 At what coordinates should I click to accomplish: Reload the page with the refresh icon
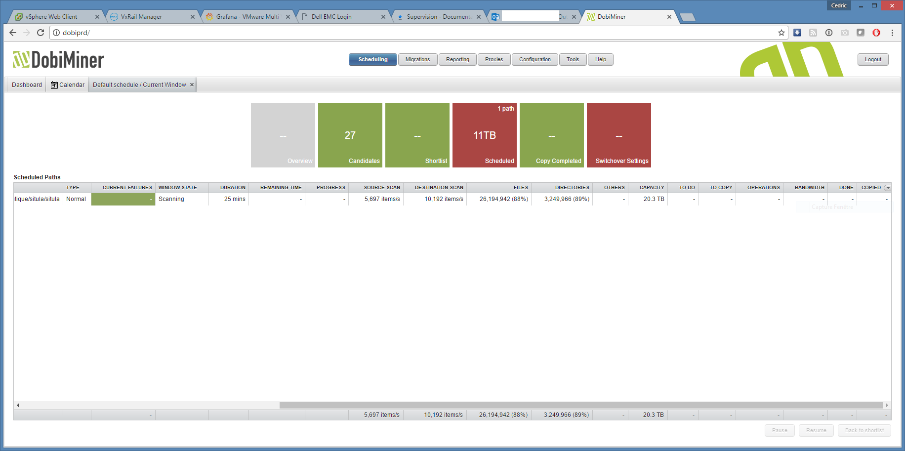(41, 33)
